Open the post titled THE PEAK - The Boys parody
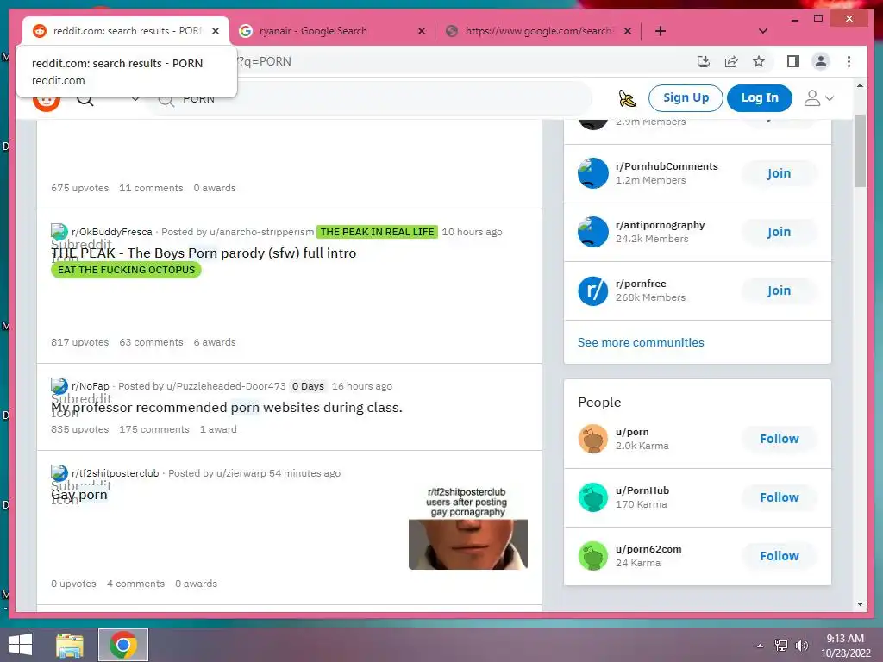 pos(204,253)
